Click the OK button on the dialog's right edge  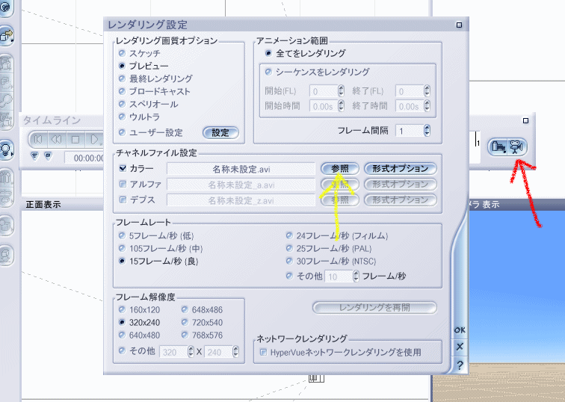coord(460,330)
